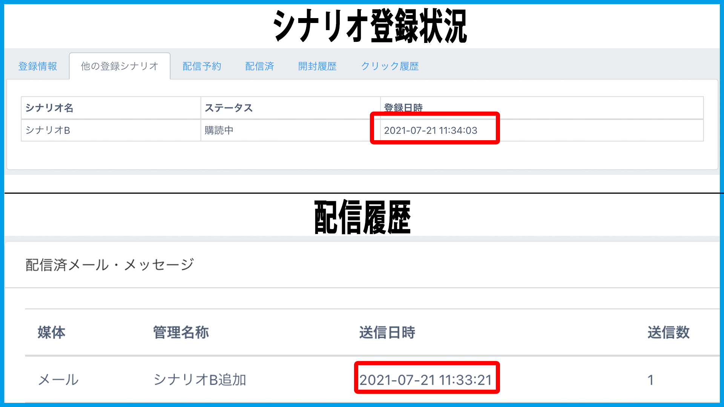Open the 配信済 tab
This screenshot has height=407, width=724.
click(259, 66)
